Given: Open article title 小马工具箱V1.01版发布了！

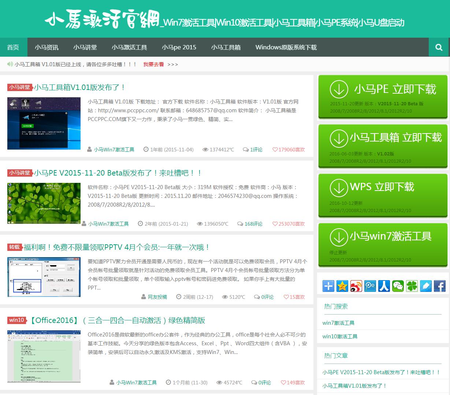Looking at the screenshot, I should (x=80, y=87).
